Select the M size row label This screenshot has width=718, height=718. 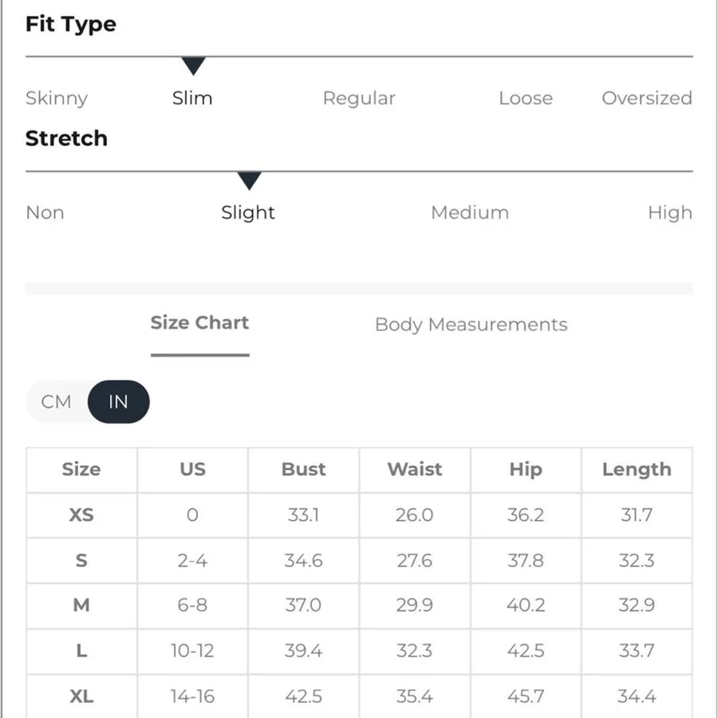point(81,606)
